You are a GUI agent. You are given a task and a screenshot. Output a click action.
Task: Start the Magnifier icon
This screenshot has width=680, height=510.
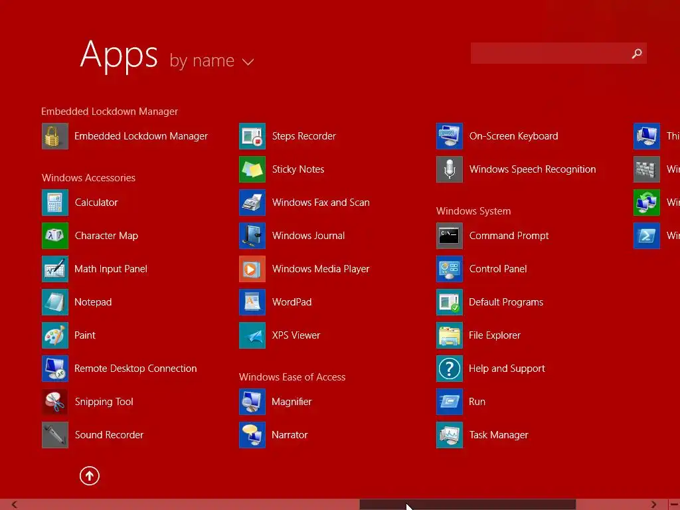pos(252,402)
